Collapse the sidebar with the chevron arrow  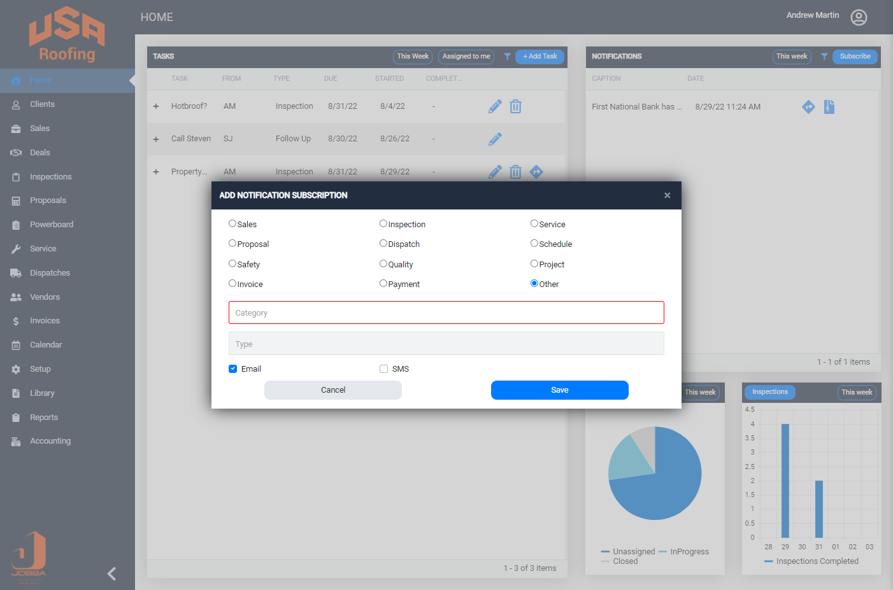111,573
